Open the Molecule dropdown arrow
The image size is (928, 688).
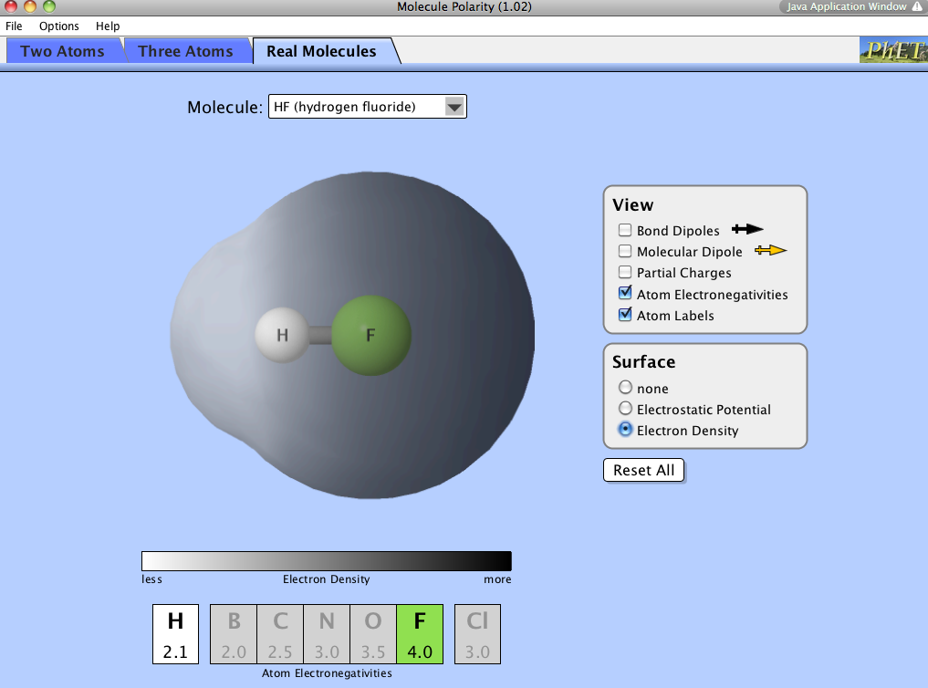(x=454, y=107)
